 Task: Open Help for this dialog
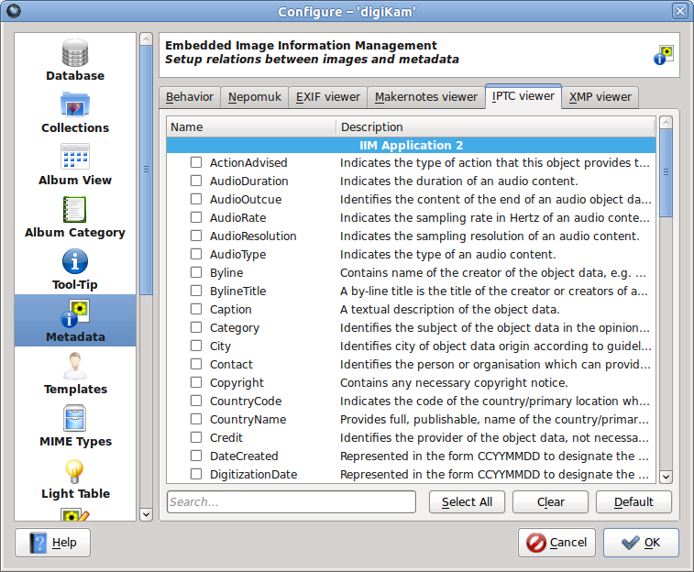tap(52, 543)
